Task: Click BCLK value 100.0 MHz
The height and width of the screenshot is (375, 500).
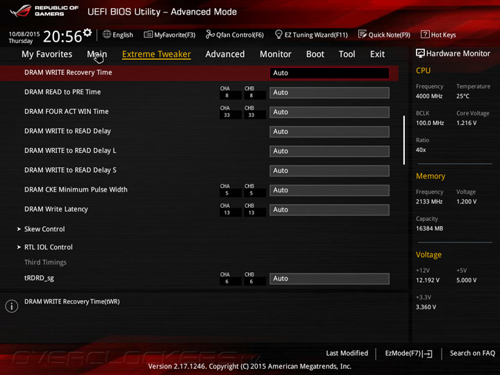Action: point(430,123)
